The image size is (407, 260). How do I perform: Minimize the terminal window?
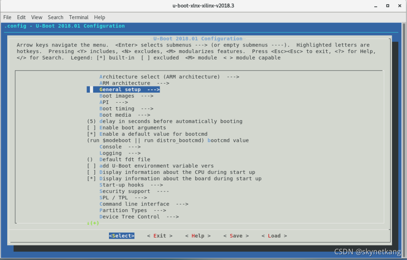376,6
